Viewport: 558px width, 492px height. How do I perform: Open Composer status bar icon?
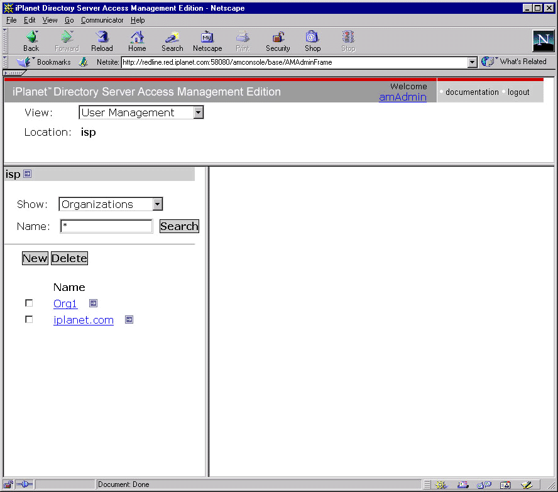tap(527, 484)
